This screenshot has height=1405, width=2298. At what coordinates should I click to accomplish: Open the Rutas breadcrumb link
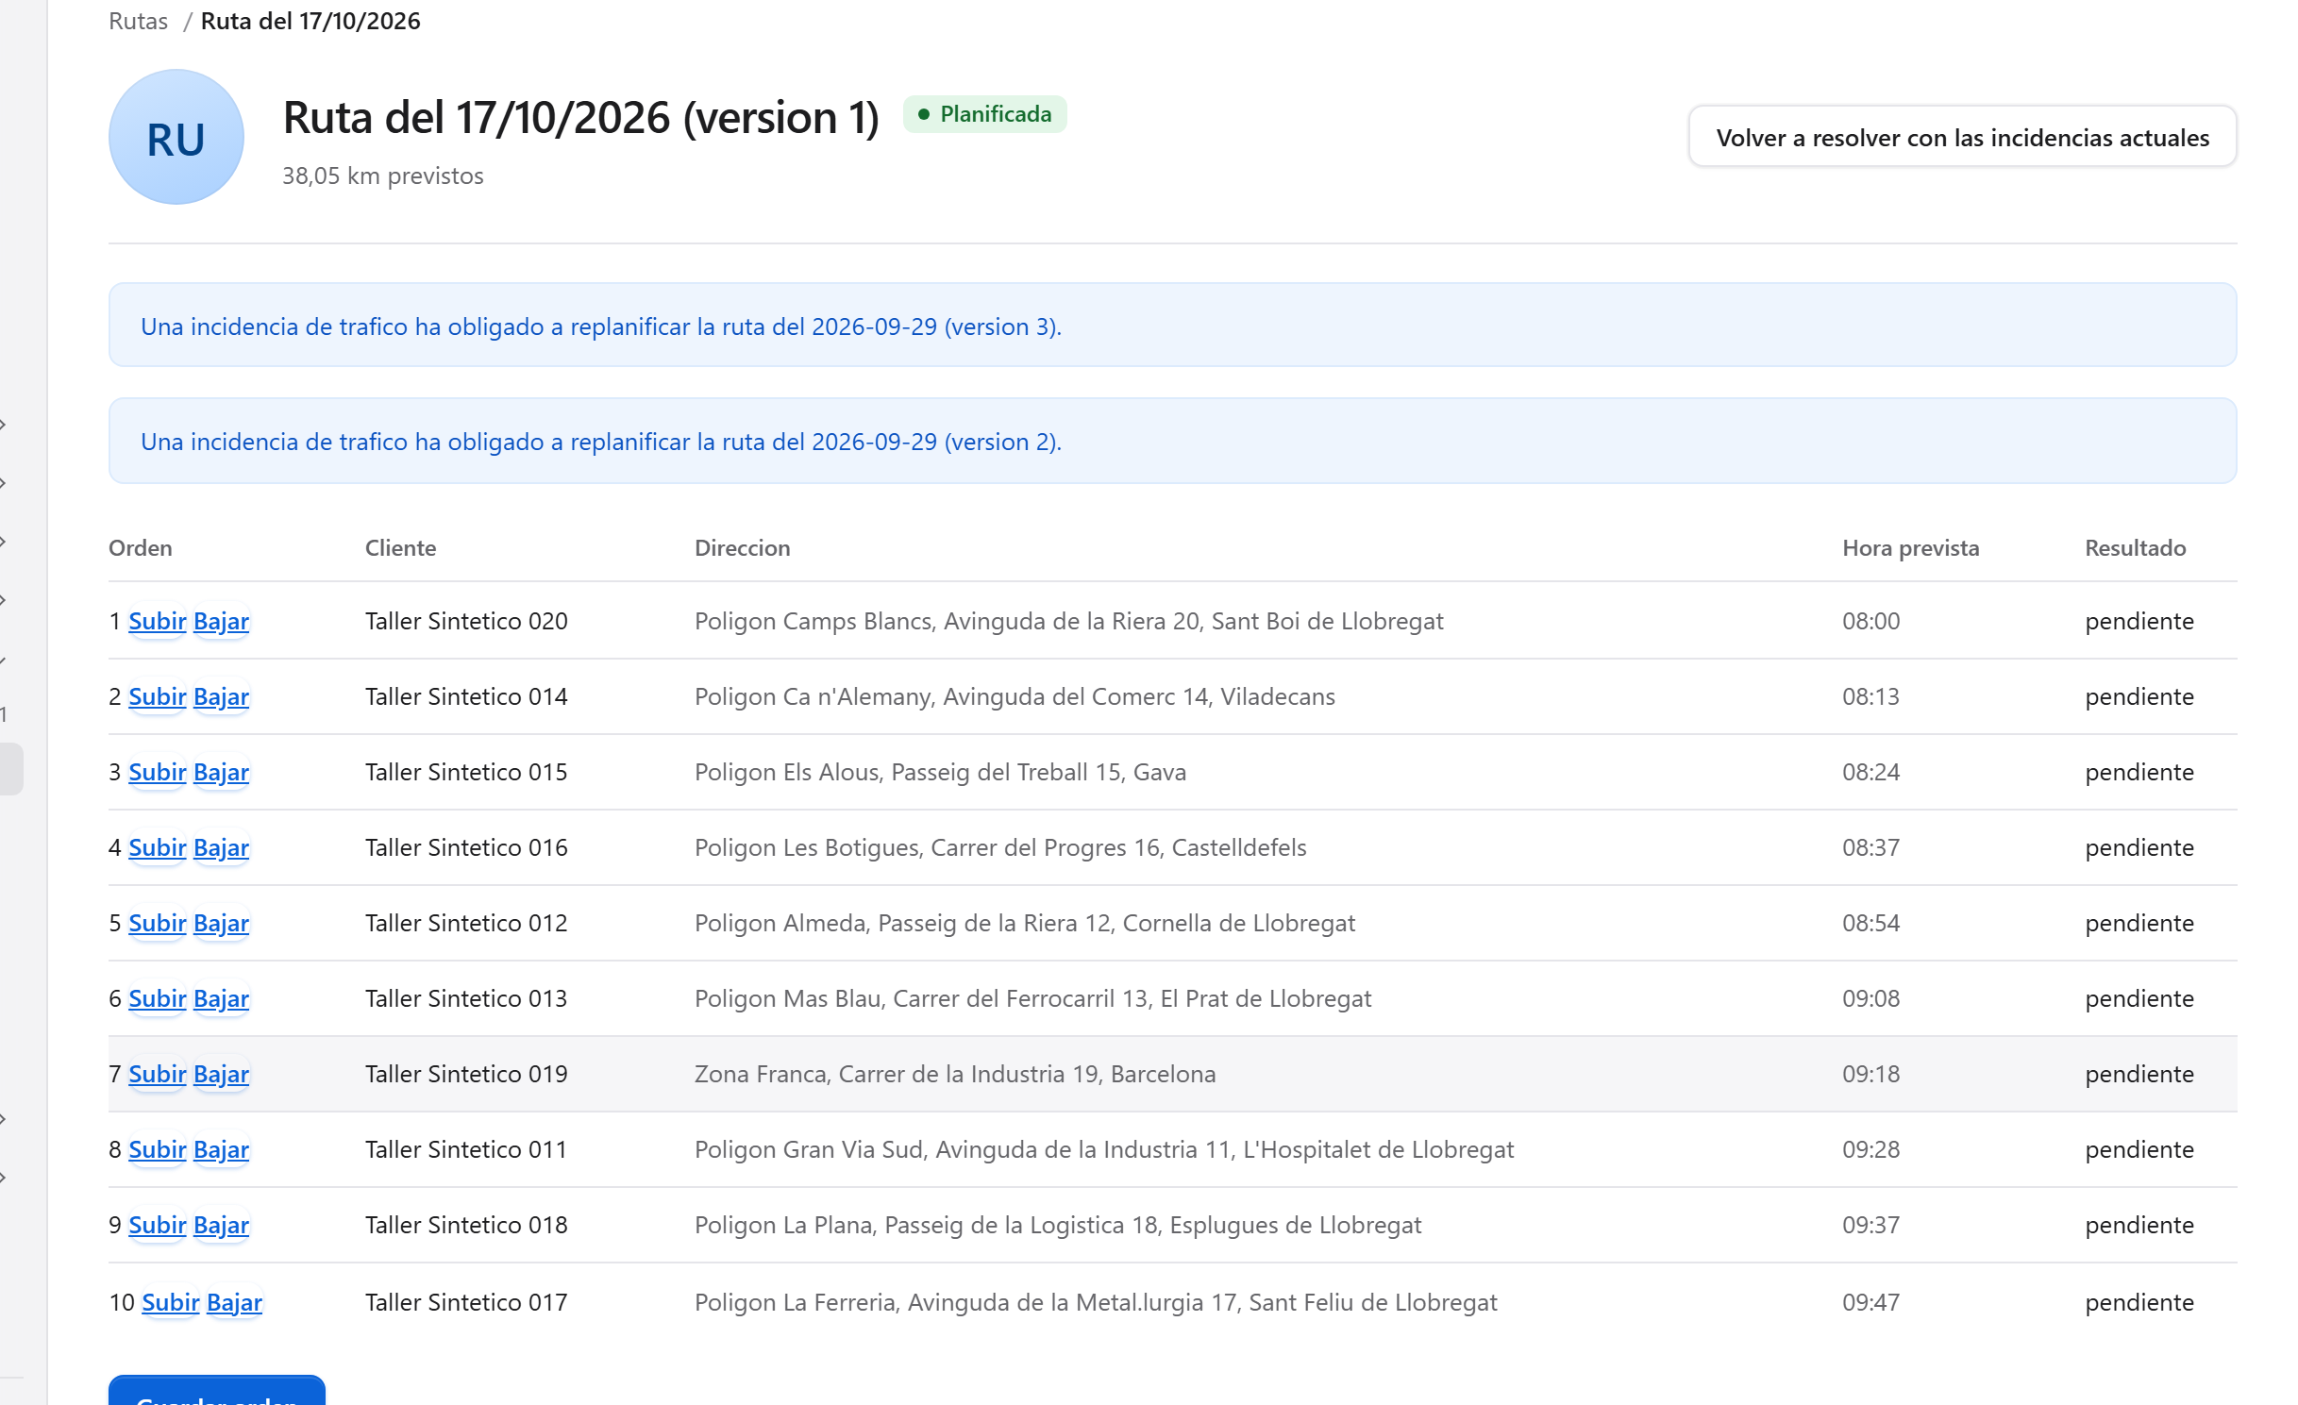tap(138, 21)
